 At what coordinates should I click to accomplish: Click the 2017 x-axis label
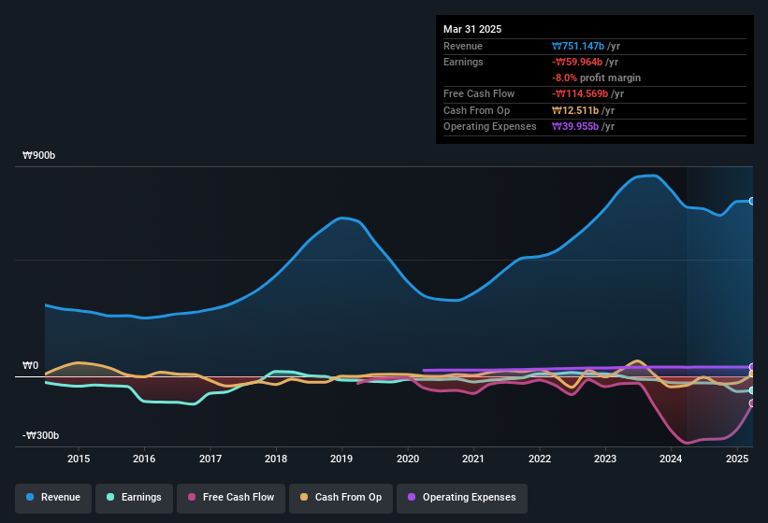pyautogui.click(x=210, y=459)
